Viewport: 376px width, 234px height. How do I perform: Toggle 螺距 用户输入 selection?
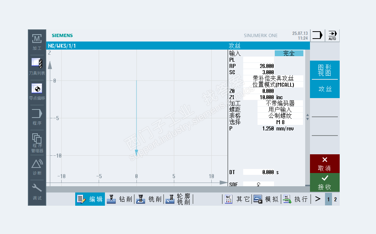pos(280,109)
